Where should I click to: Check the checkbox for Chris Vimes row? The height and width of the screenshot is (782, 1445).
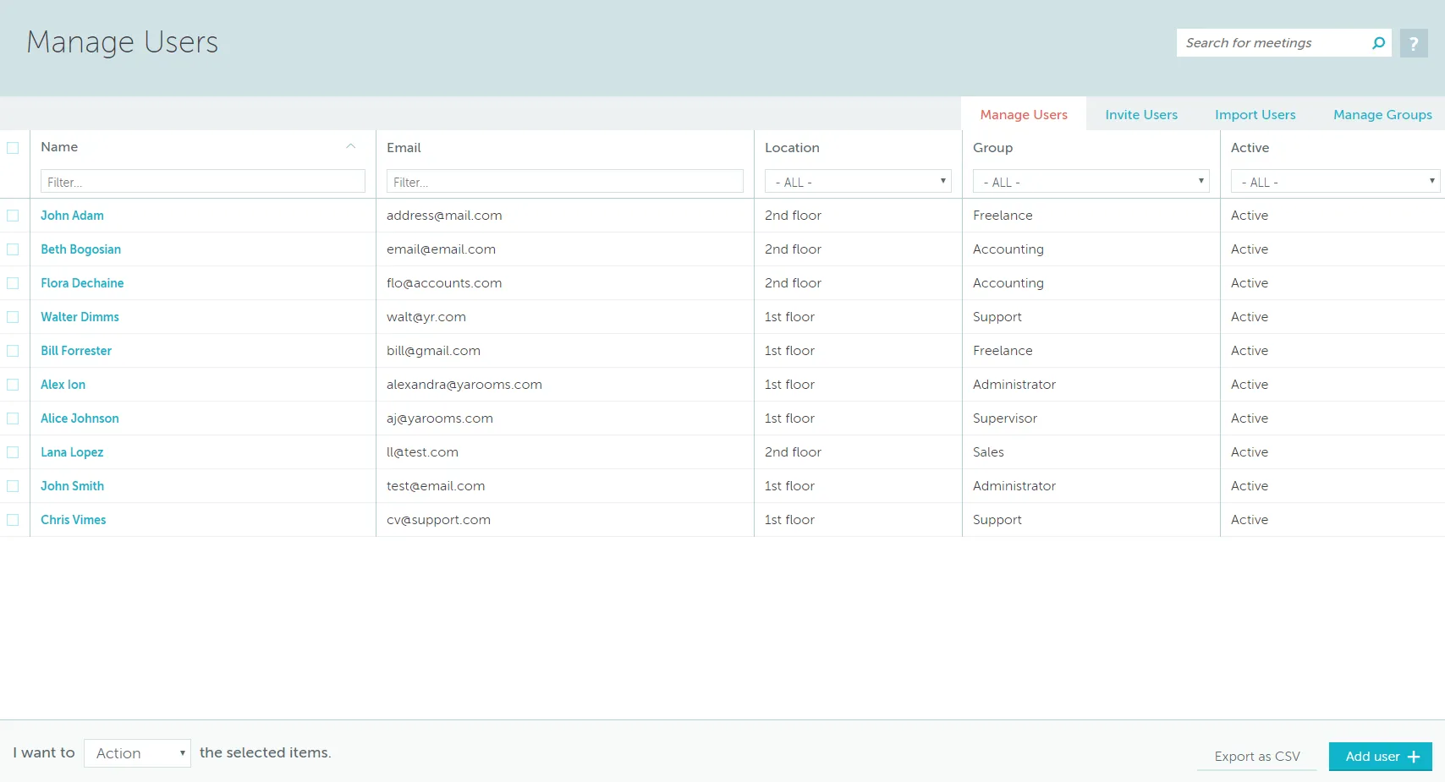click(x=13, y=520)
